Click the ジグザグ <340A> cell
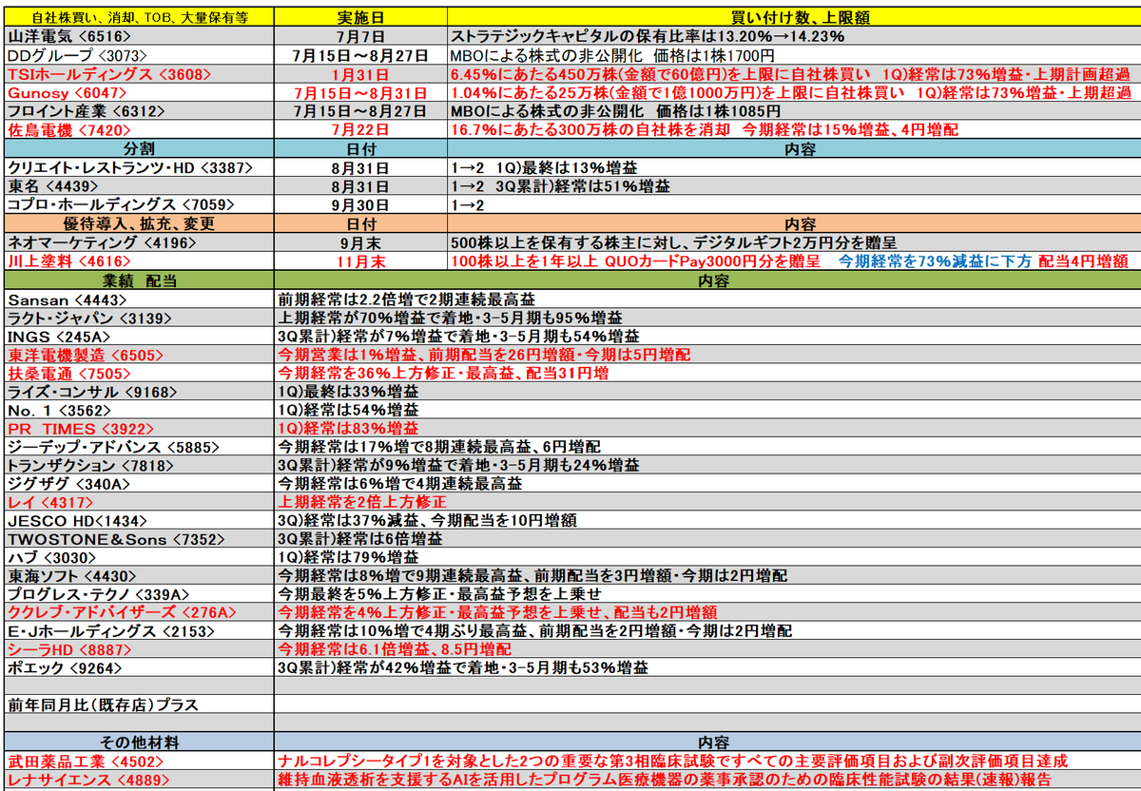 (140, 483)
